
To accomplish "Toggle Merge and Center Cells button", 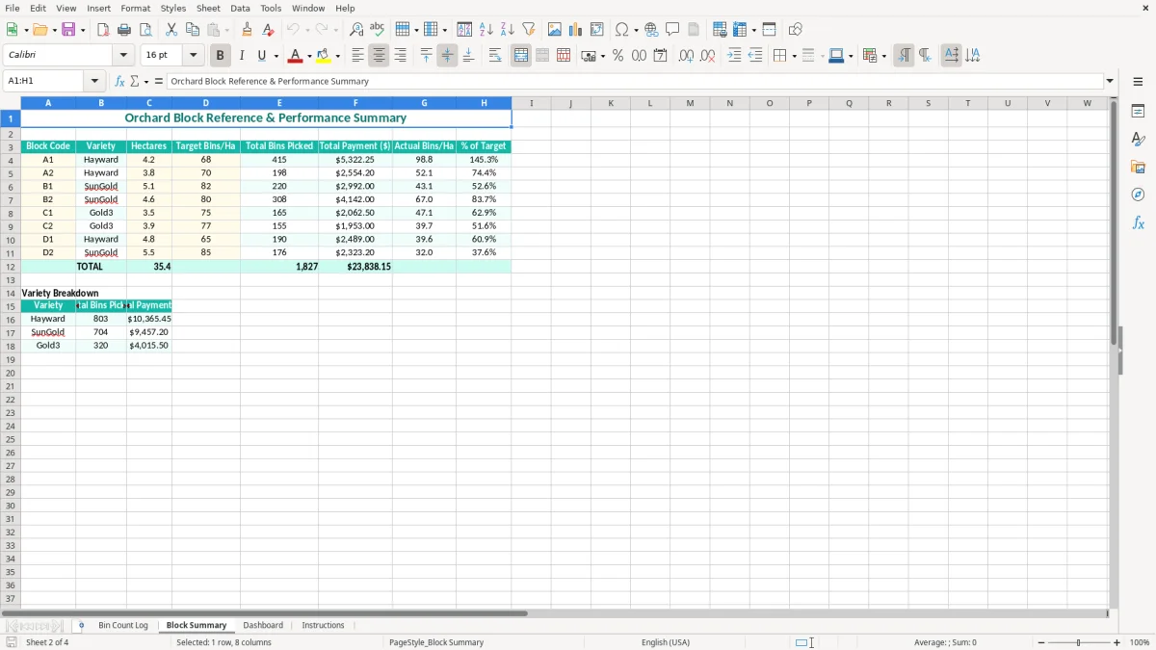I will (521, 56).
